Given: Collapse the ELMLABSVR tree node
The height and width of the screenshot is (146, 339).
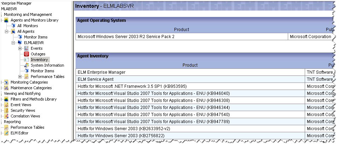Looking at the screenshot, I should pos(13,43).
